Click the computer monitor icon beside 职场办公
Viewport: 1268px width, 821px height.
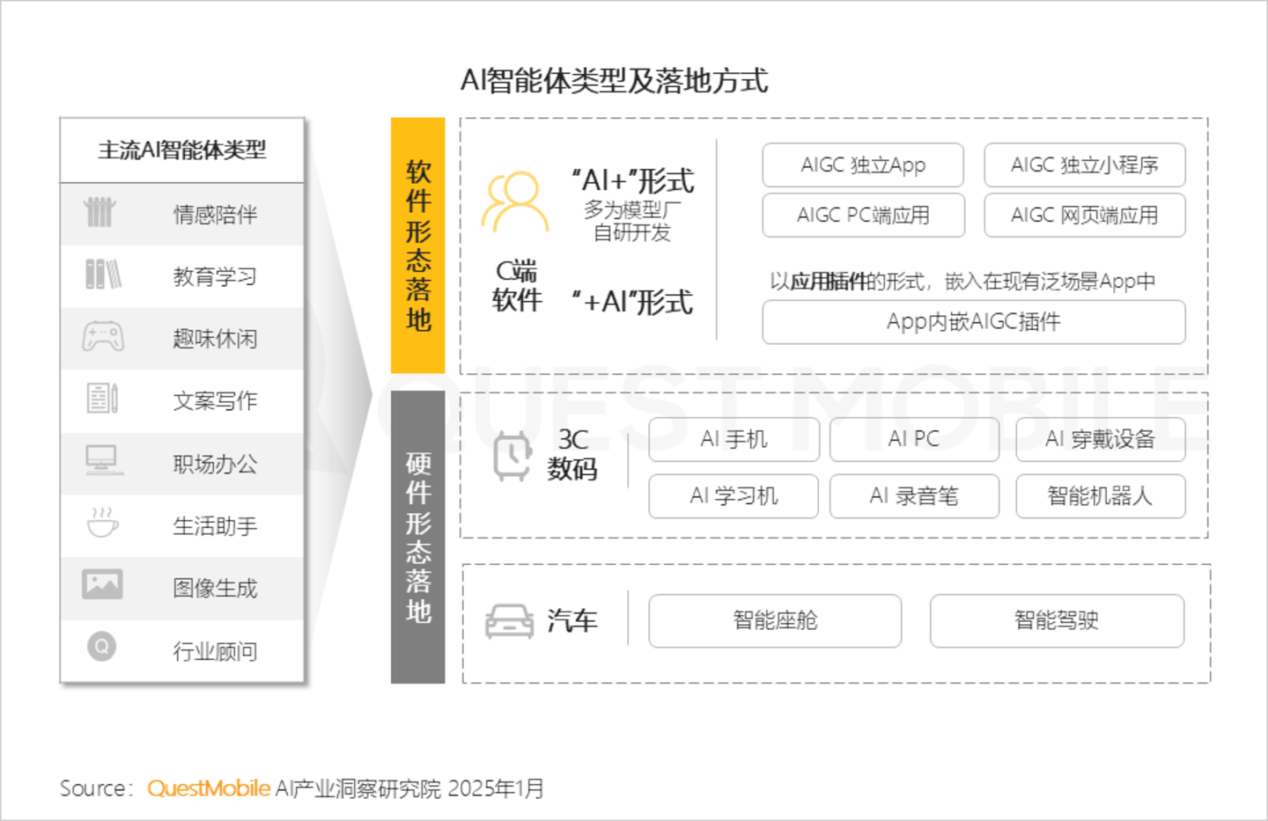(x=102, y=460)
